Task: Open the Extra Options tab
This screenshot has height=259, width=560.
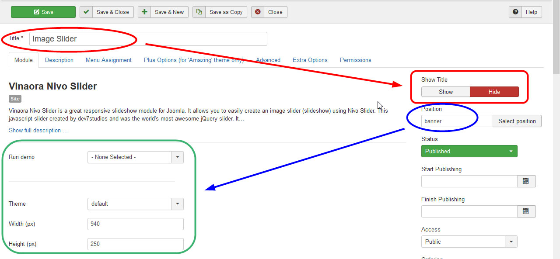Action: click(310, 60)
